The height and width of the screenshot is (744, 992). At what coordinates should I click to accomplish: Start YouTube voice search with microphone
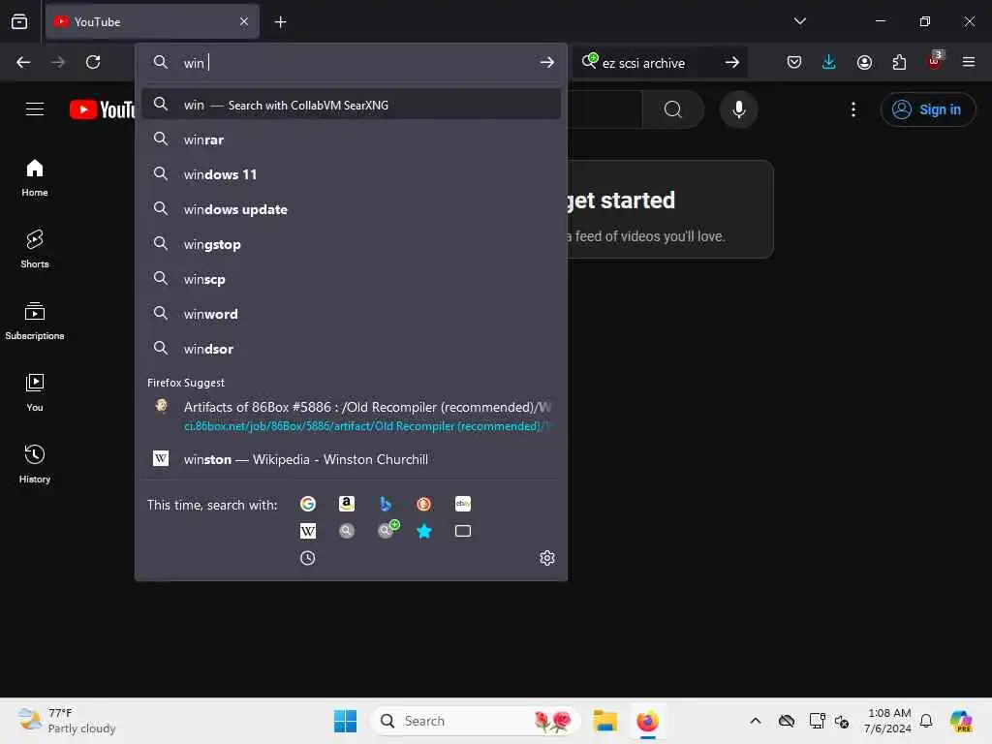[x=738, y=109]
